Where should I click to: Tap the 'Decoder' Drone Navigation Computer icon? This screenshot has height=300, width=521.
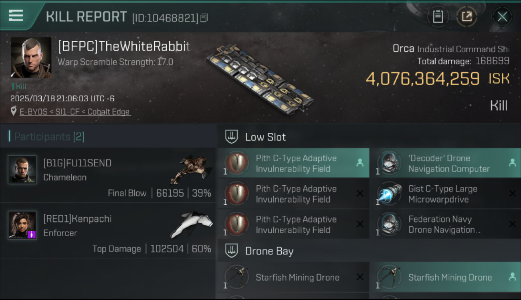[389, 163]
